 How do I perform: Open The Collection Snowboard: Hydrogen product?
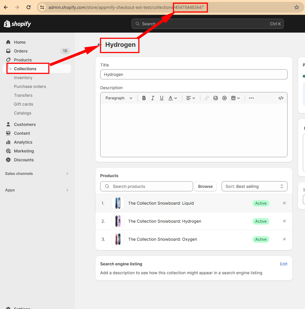click(165, 221)
